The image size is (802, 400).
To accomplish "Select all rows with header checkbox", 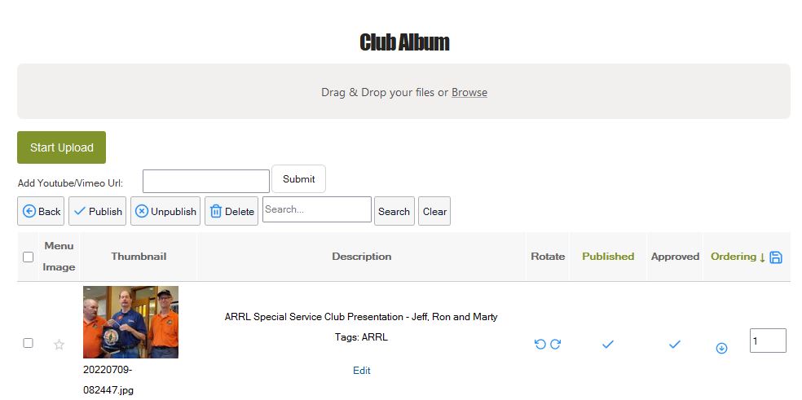I will [x=28, y=257].
